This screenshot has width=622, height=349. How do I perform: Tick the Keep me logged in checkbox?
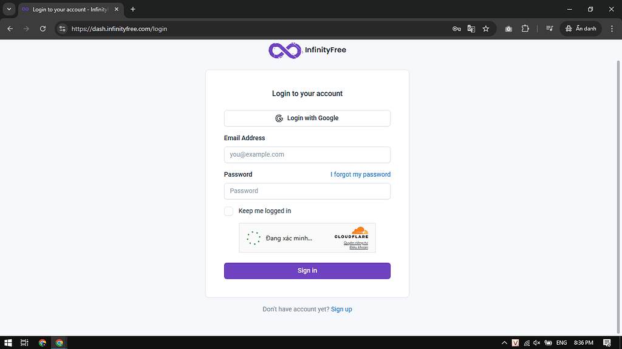coord(228,211)
